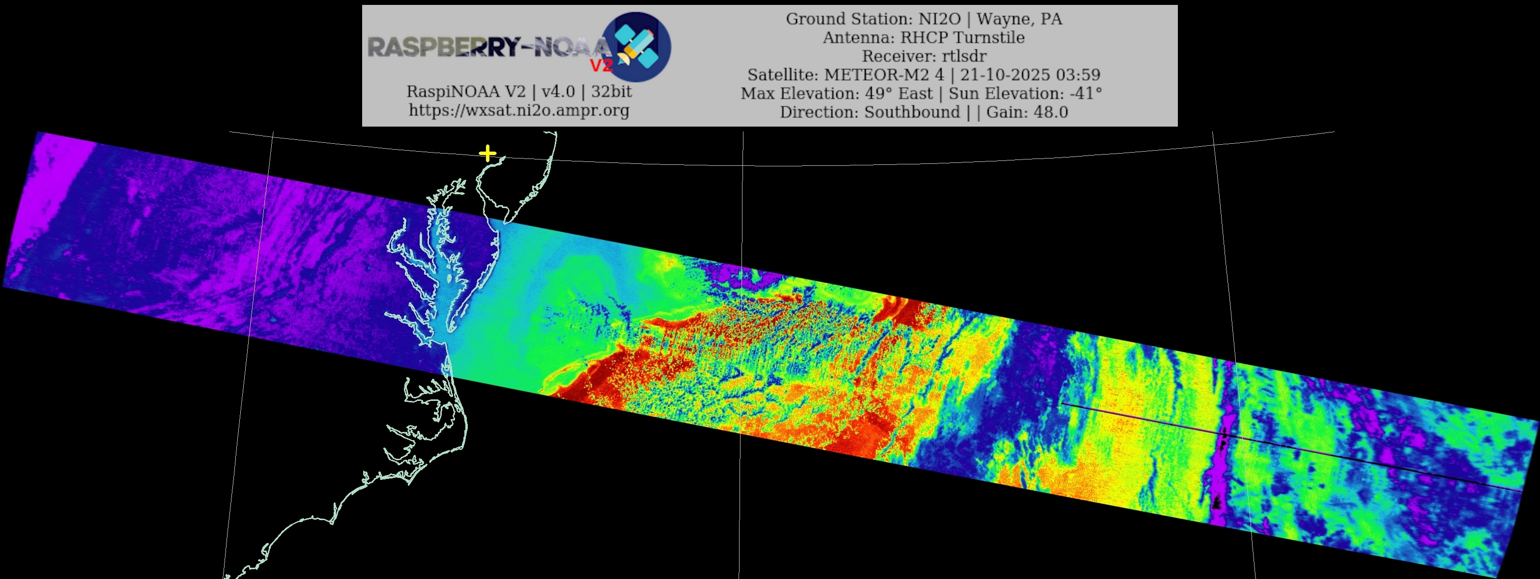Click the Receiver: rtlsdr label

[924, 56]
